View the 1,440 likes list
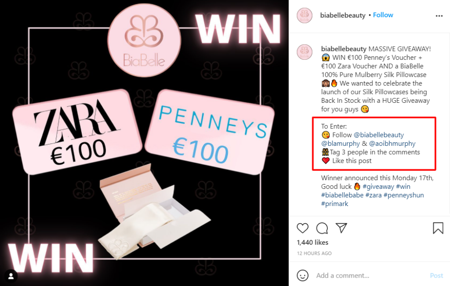This screenshot has width=450, height=286. pyautogui.click(x=312, y=243)
